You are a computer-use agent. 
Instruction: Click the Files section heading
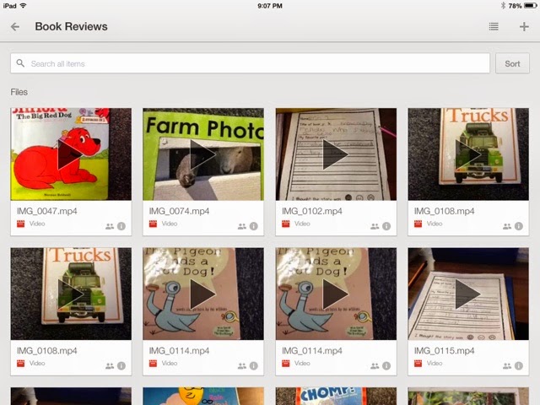[19, 92]
